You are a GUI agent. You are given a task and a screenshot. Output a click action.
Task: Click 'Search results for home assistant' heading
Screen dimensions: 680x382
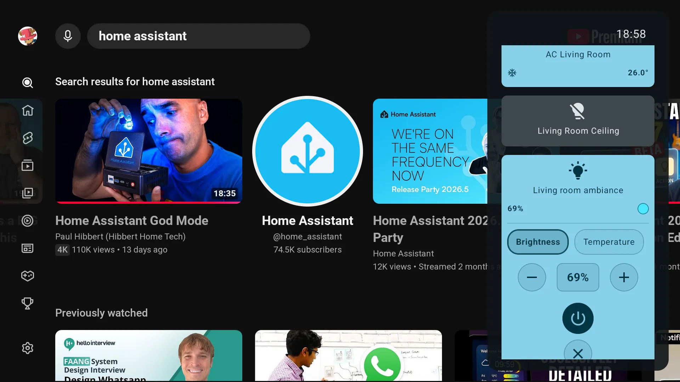pos(135,82)
